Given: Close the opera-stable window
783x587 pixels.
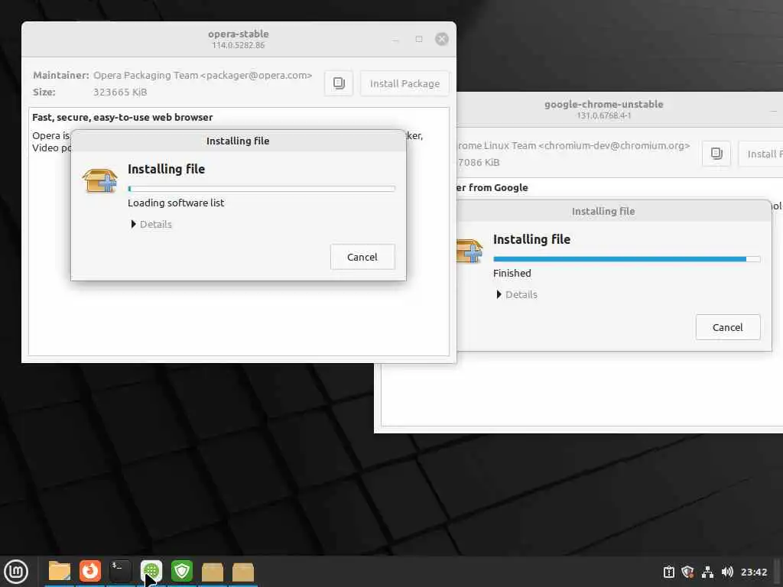Looking at the screenshot, I should pyautogui.click(x=442, y=39).
